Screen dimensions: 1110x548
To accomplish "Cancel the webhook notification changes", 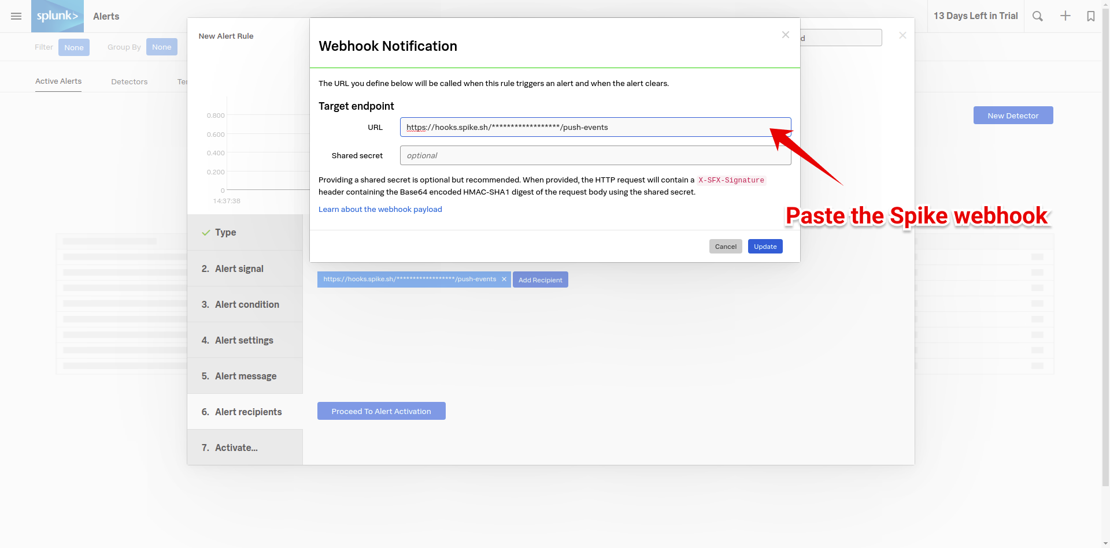I will coord(726,247).
